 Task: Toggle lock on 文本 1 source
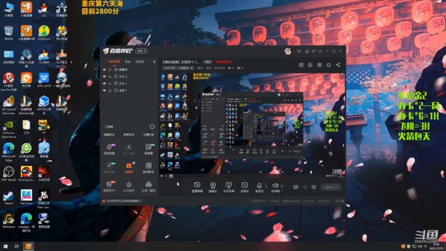110,83
